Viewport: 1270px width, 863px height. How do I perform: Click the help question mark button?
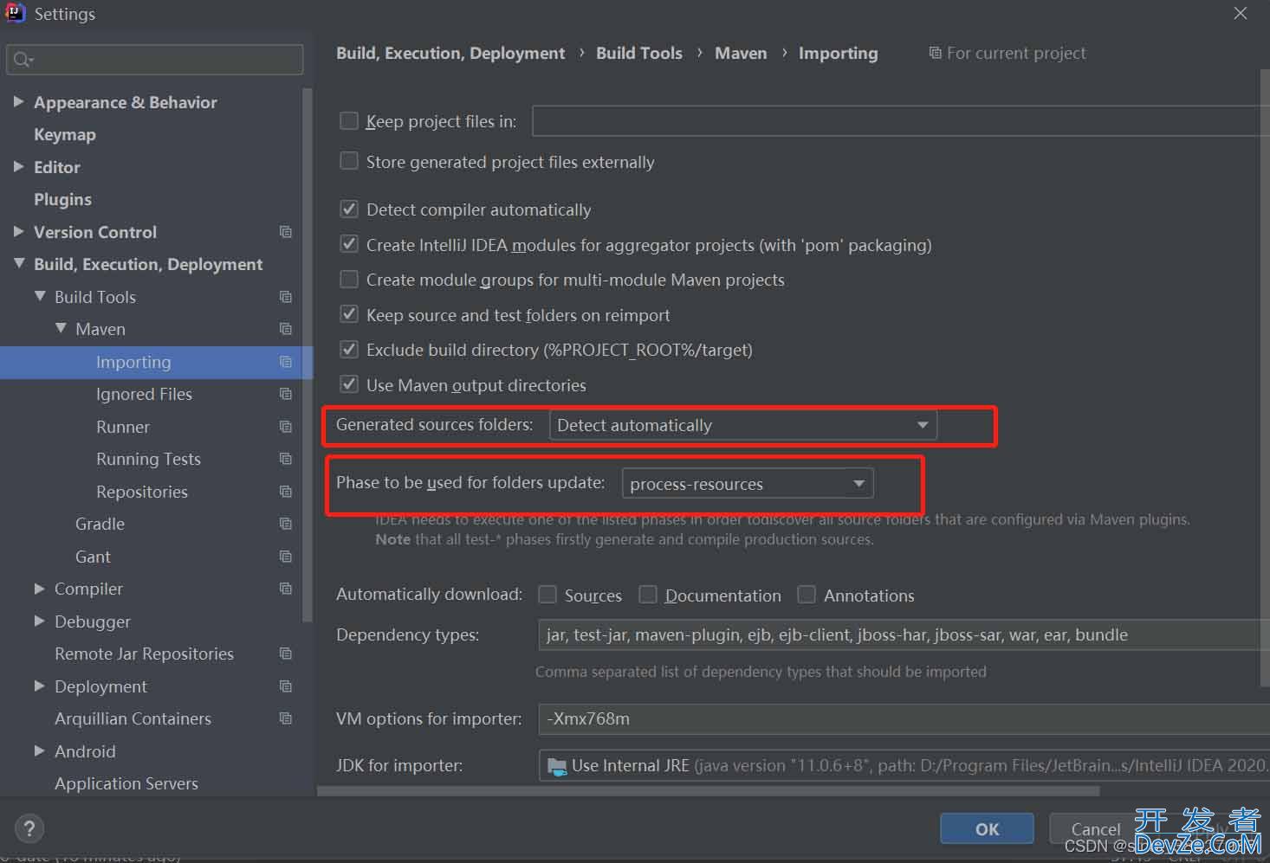pos(29,828)
